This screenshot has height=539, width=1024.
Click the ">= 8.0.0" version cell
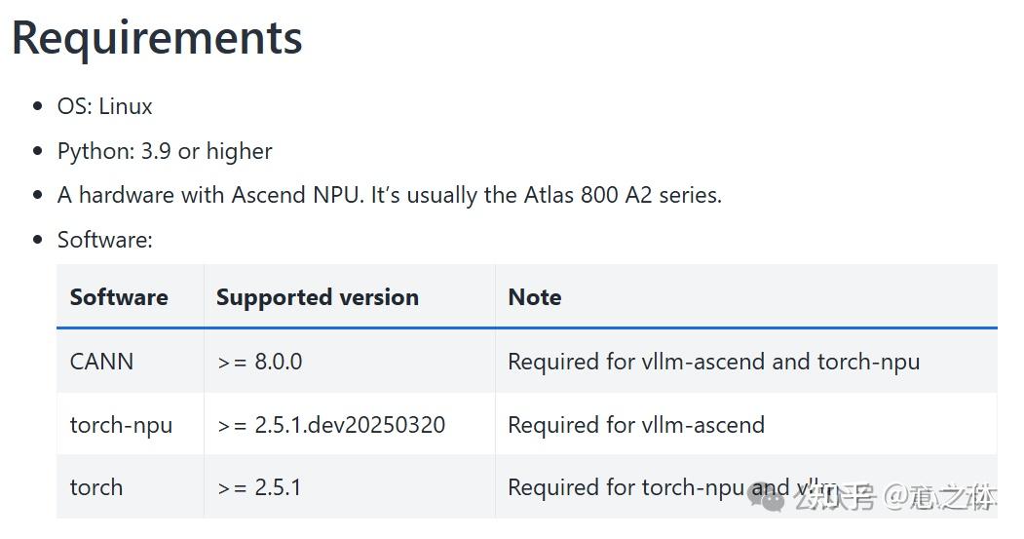coord(260,362)
